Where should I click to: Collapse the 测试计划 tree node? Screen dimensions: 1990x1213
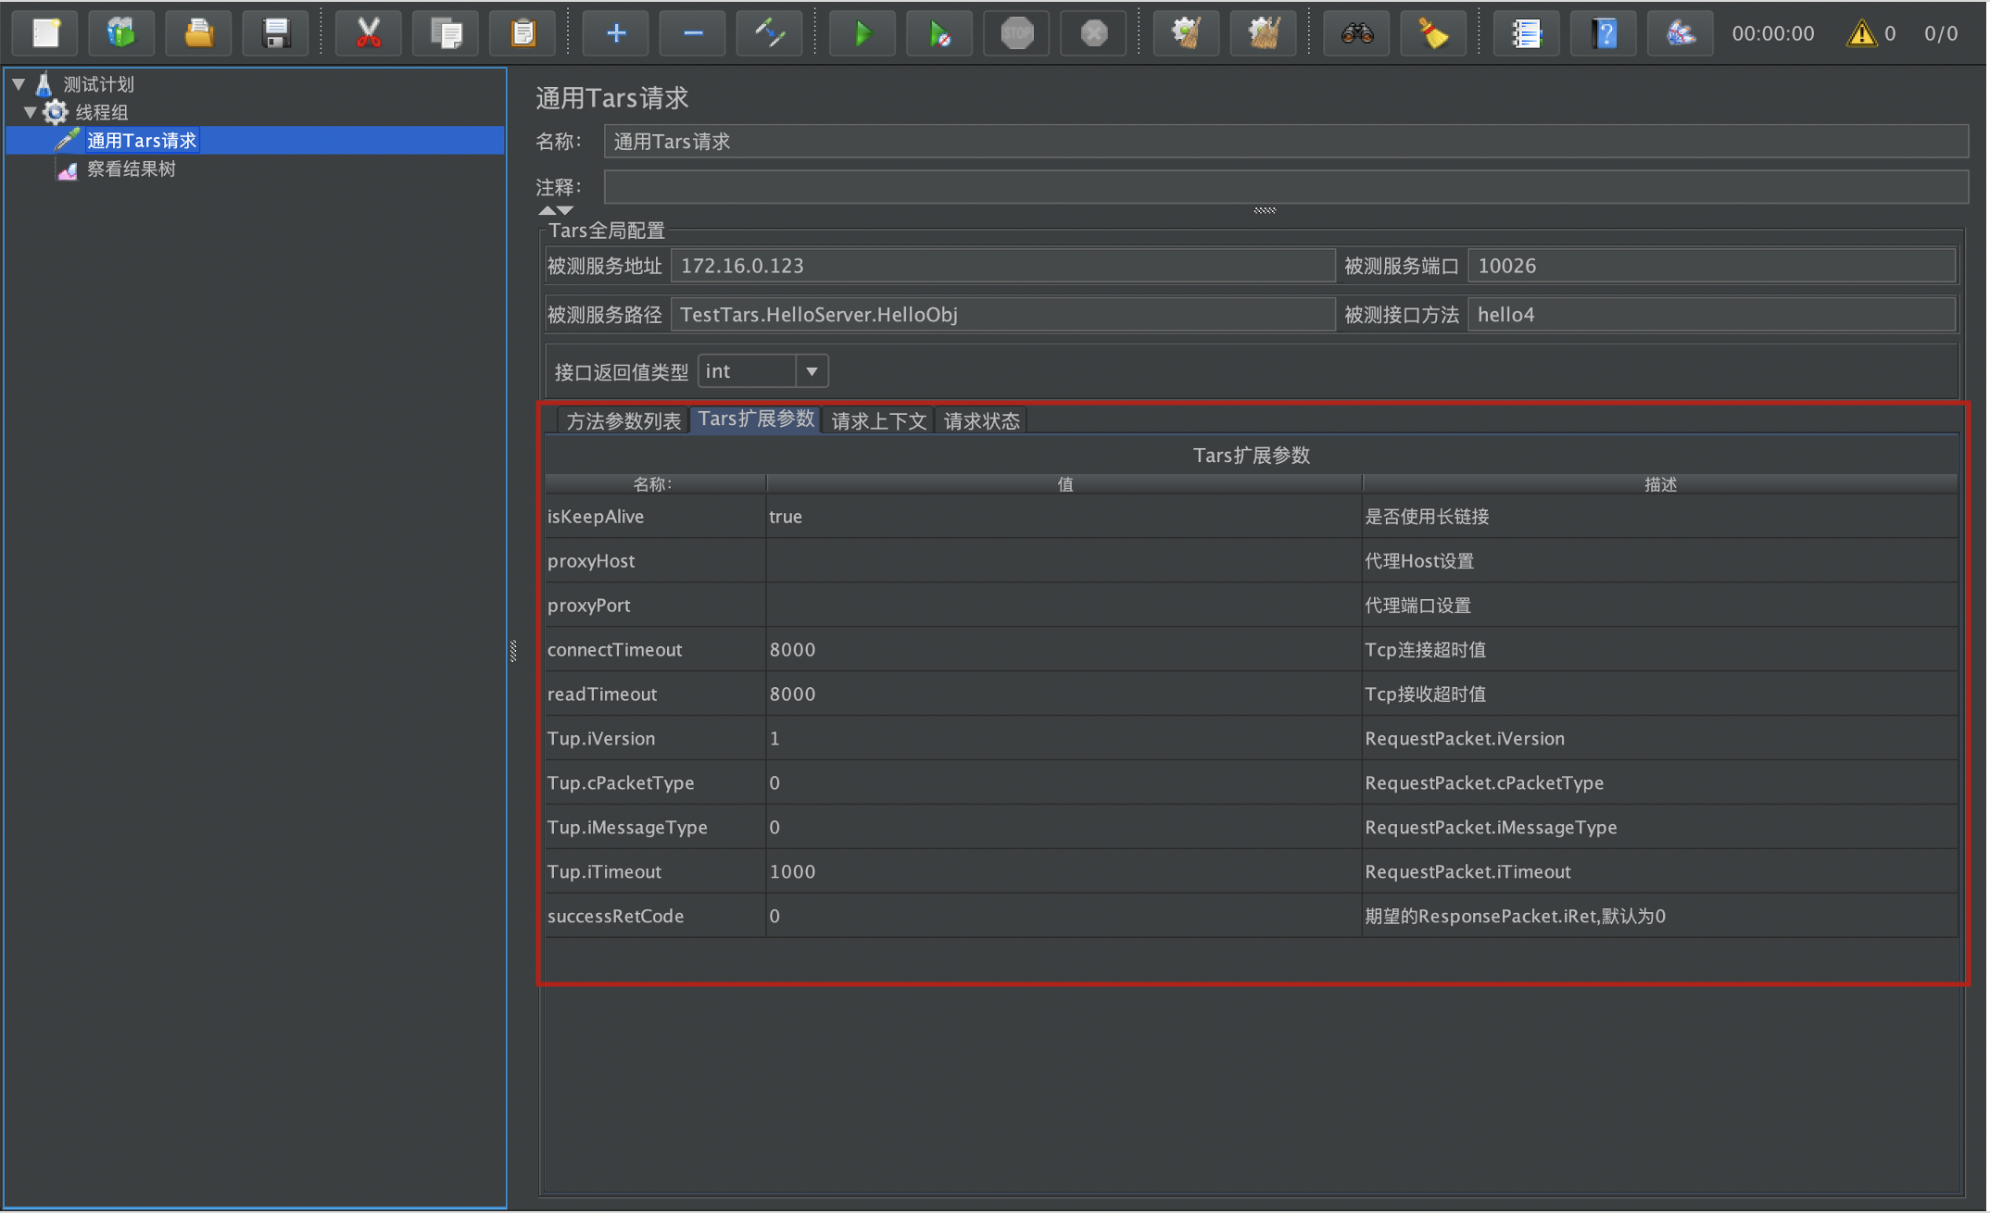(x=19, y=84)
